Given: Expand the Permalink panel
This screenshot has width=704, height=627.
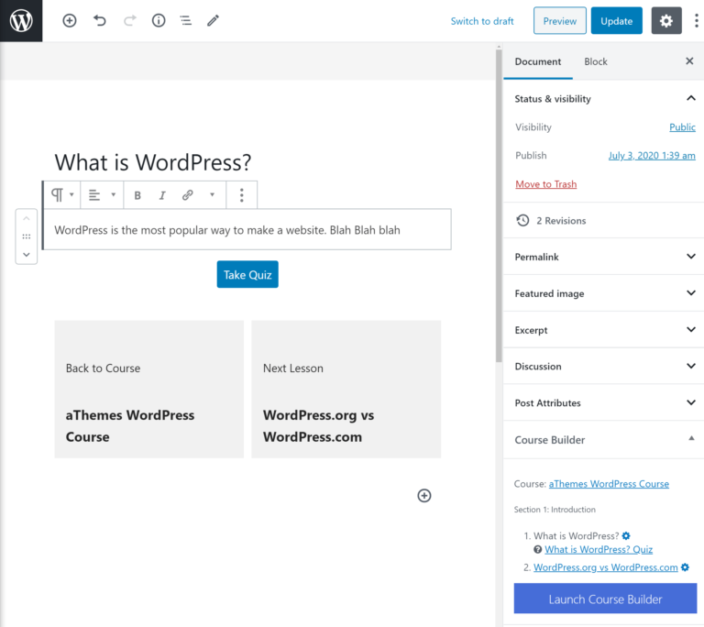Looking at the screenshot, I should [x=604, y=257].
